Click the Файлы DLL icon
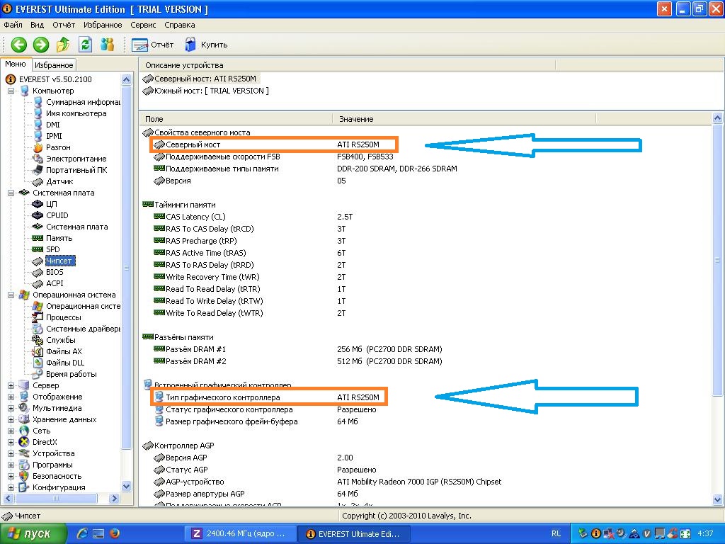This screenshot has width=725, height=544. pyautogui.click(x=38, y=363)
